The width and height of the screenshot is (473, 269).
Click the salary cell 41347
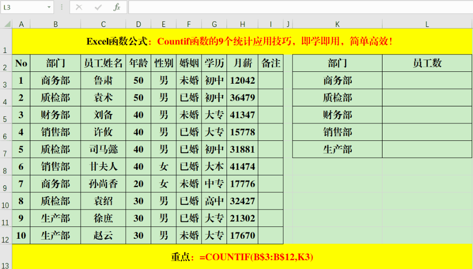point(243,115)
